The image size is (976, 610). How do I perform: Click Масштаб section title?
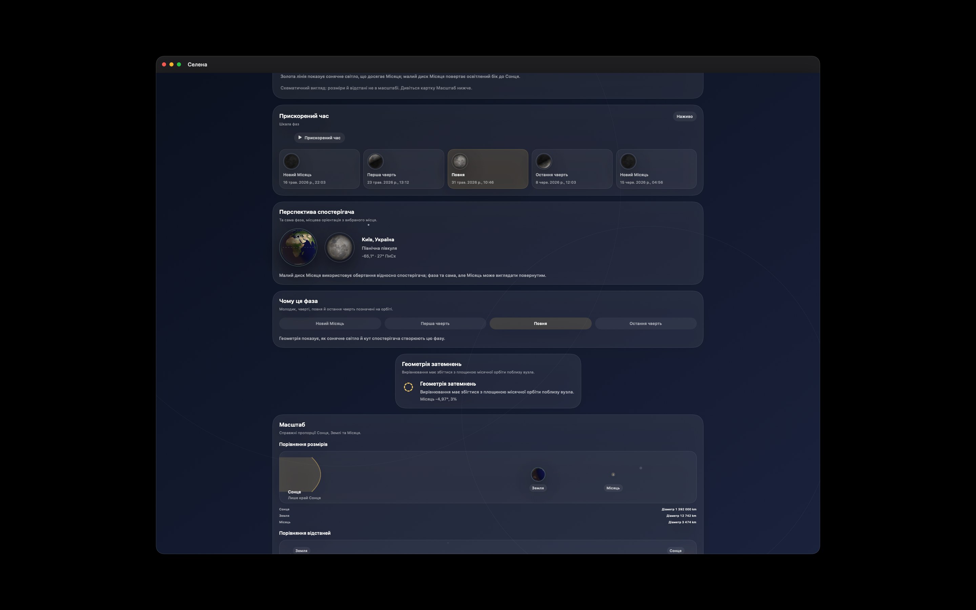point(292,425)
